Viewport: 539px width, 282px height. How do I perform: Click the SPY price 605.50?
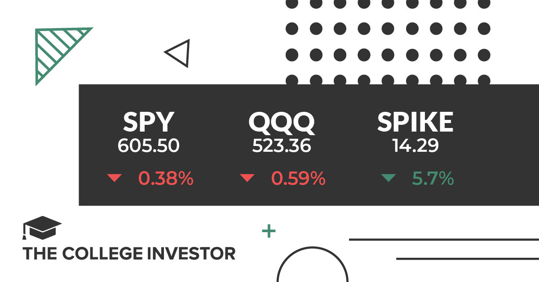pos(148,146)
